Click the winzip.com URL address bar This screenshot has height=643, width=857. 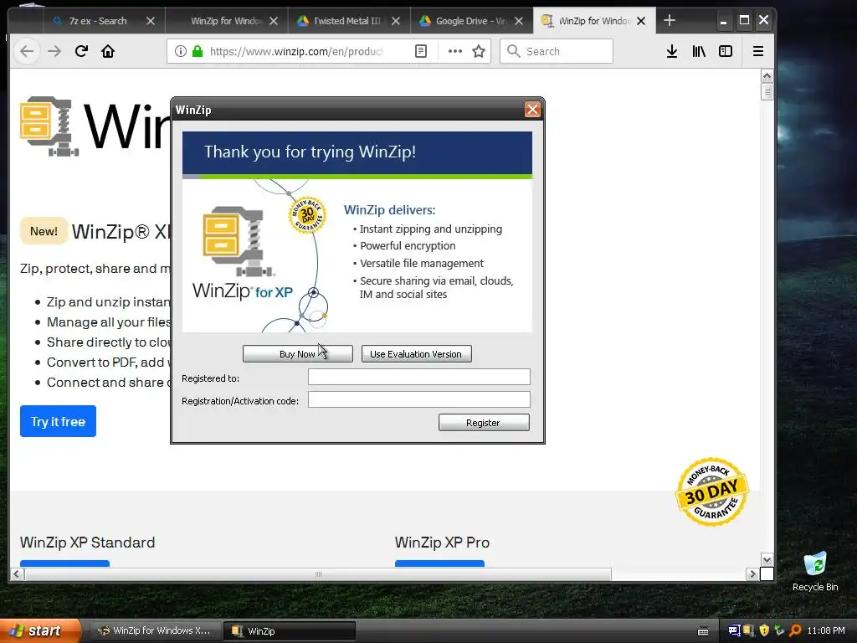tap(295, 51)
